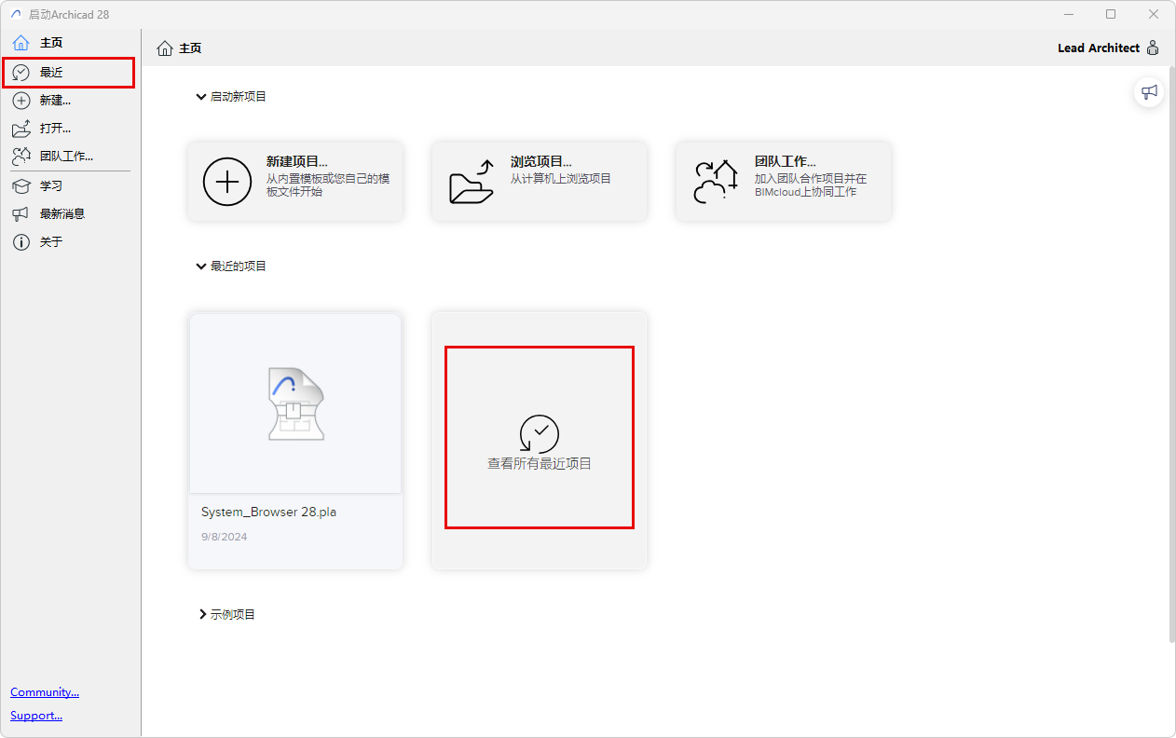Screen dimensions: 1176x738
Task: Close the 启动Archicad 28 window
Action: (x=1154, y=14)
